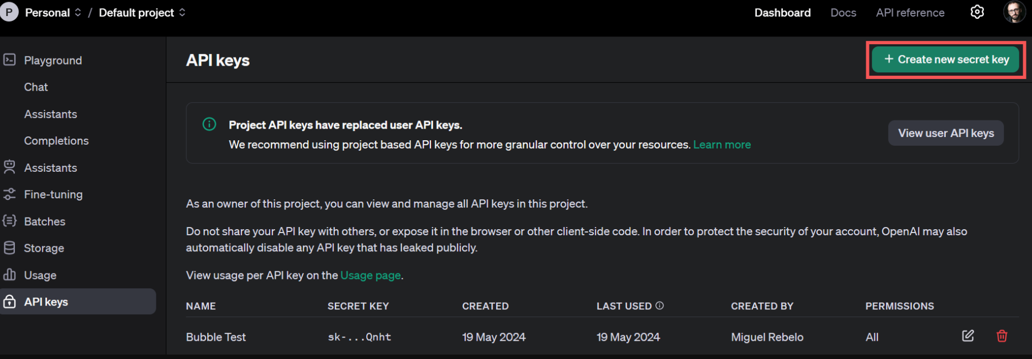Open the API reference tab
Screen dimensions: 1032x359
coord(910,13)
